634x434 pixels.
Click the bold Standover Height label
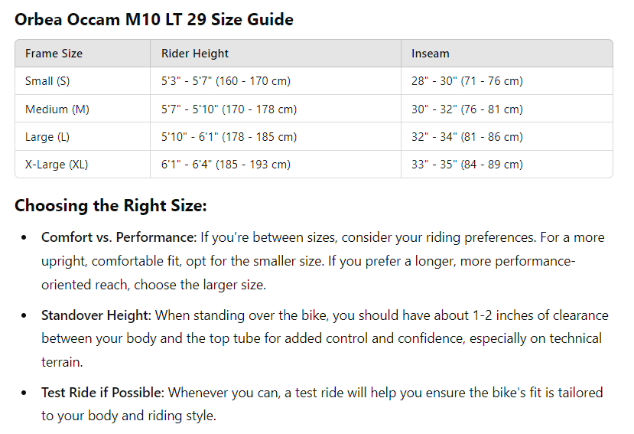[x=96, y=315]
